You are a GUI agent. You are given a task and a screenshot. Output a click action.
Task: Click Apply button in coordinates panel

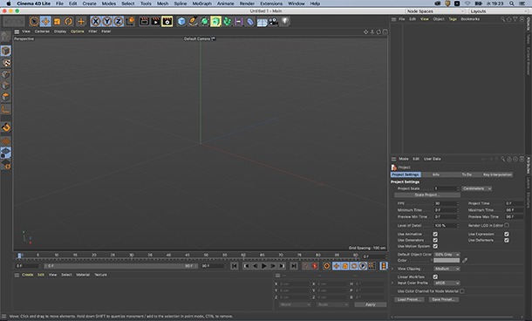[x=370, y=304]
